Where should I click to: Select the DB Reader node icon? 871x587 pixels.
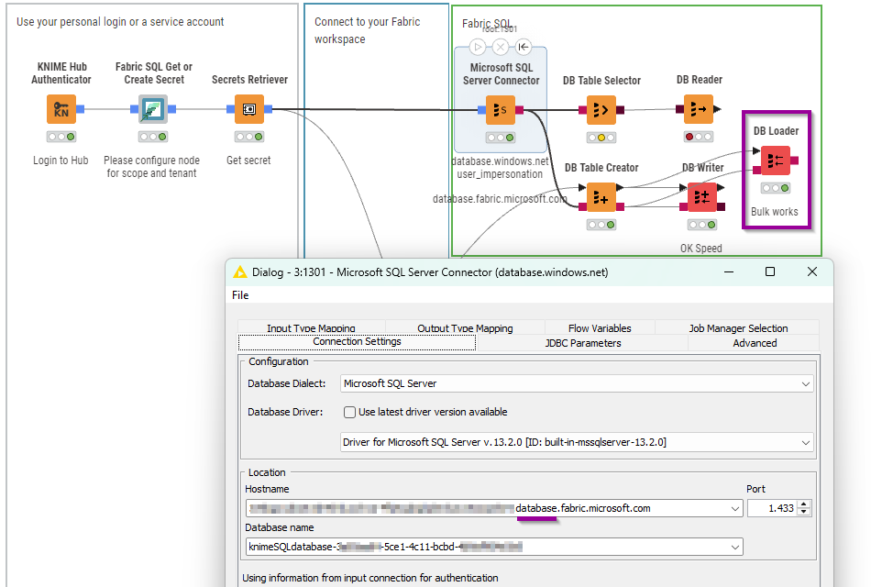pyautogui.click(x=700, y=111)
